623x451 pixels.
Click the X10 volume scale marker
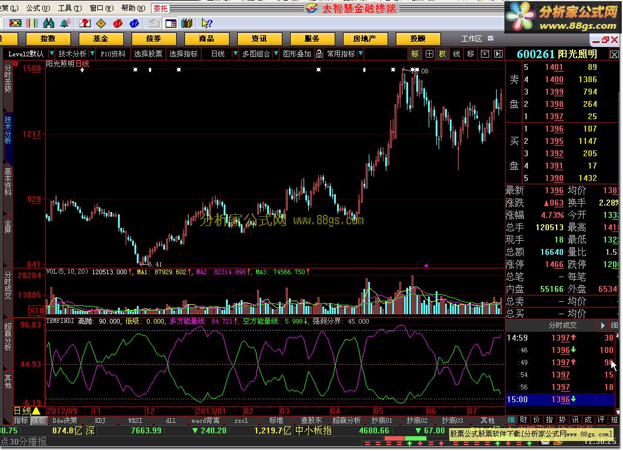(36, 310)
